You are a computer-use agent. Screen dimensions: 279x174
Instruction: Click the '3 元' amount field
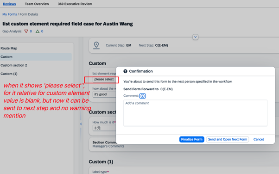click(x=104, y=128)
